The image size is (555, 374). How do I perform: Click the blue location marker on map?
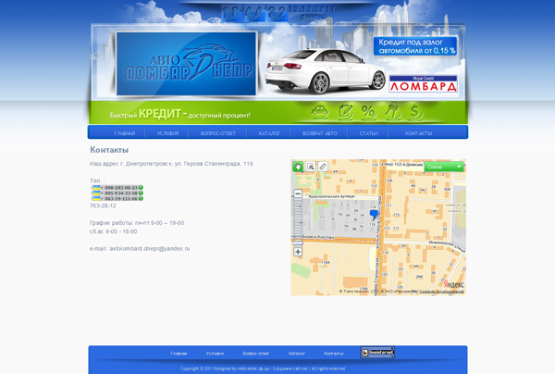[374, 215]
